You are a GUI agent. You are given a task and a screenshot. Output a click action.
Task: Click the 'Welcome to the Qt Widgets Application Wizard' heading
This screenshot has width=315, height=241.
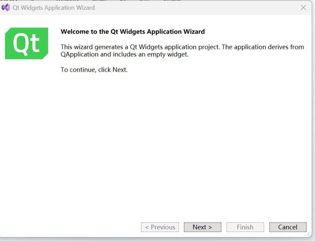133,32
